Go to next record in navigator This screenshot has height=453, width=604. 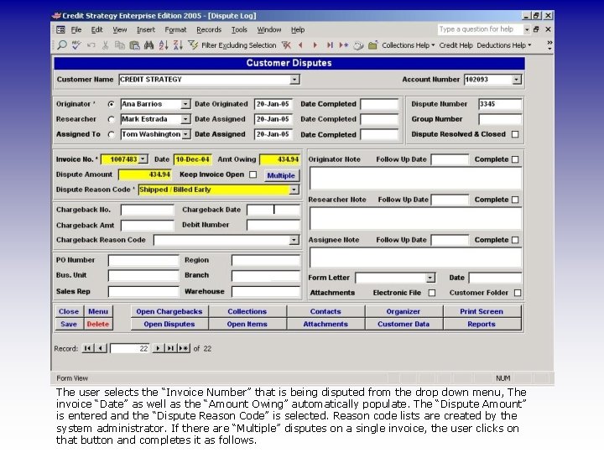coord(158,348)
